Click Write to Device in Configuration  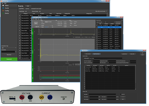click(x=88, y=54)
